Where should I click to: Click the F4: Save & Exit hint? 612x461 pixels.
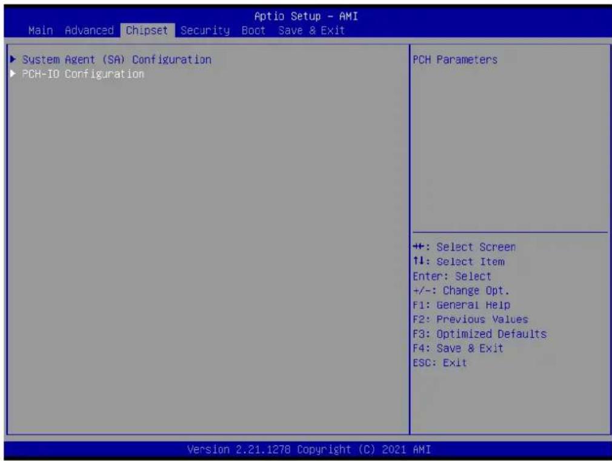tap(458, 348)
